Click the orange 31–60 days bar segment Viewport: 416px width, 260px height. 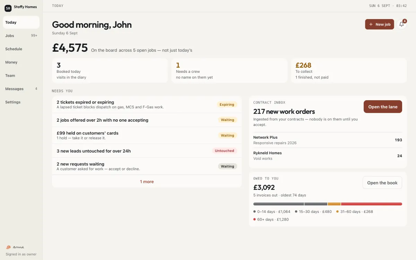tap(334, 204)
